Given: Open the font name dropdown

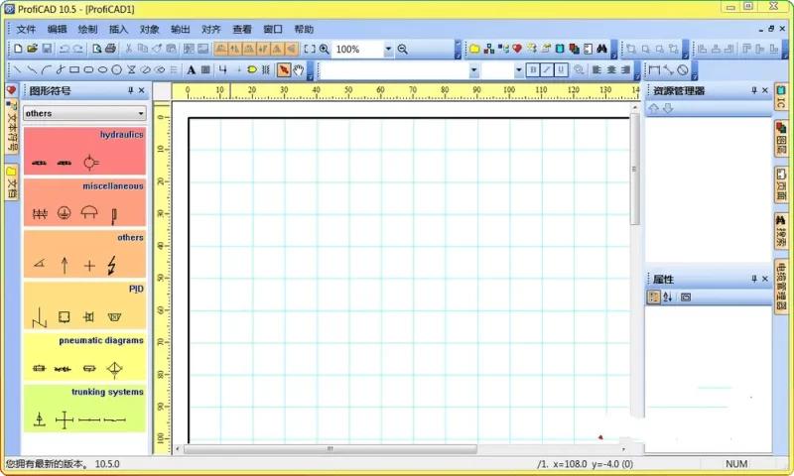Looking at the screenshot, I should (x=473, y=70).
